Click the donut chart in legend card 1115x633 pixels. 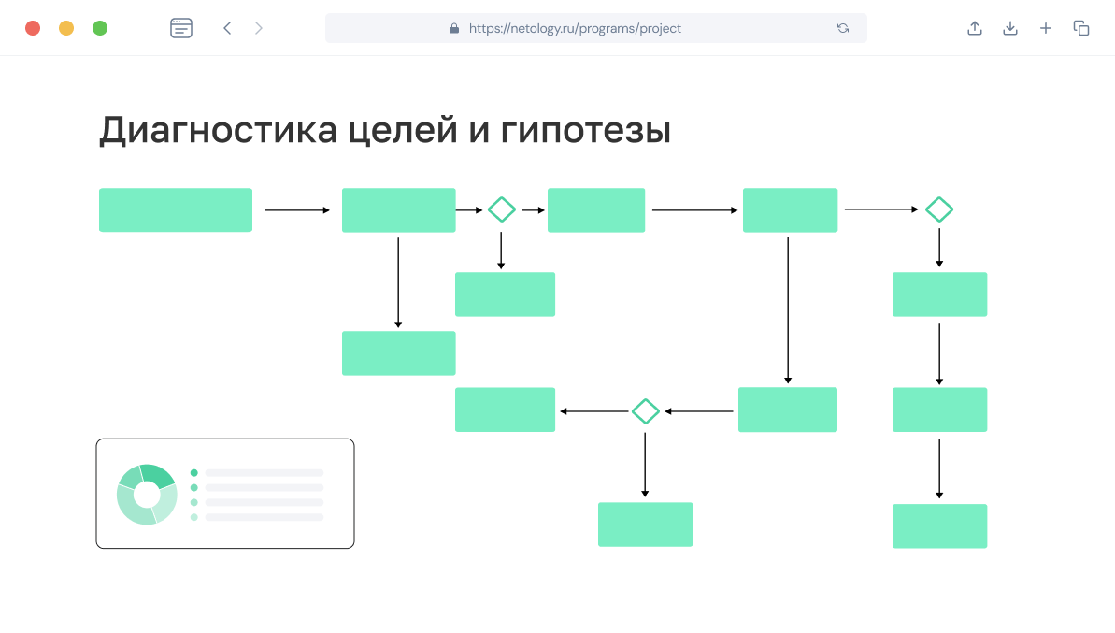[147, 494]
